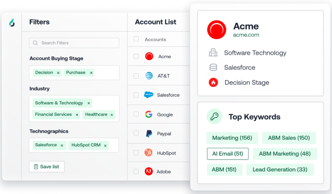Toggle the select-all Accounts checkbox
Viewport: 332px width, 194px height.
136,39
